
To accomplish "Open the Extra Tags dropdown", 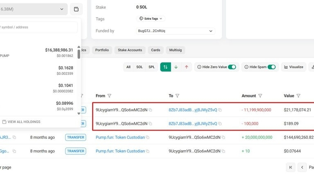I will (150, 18).
